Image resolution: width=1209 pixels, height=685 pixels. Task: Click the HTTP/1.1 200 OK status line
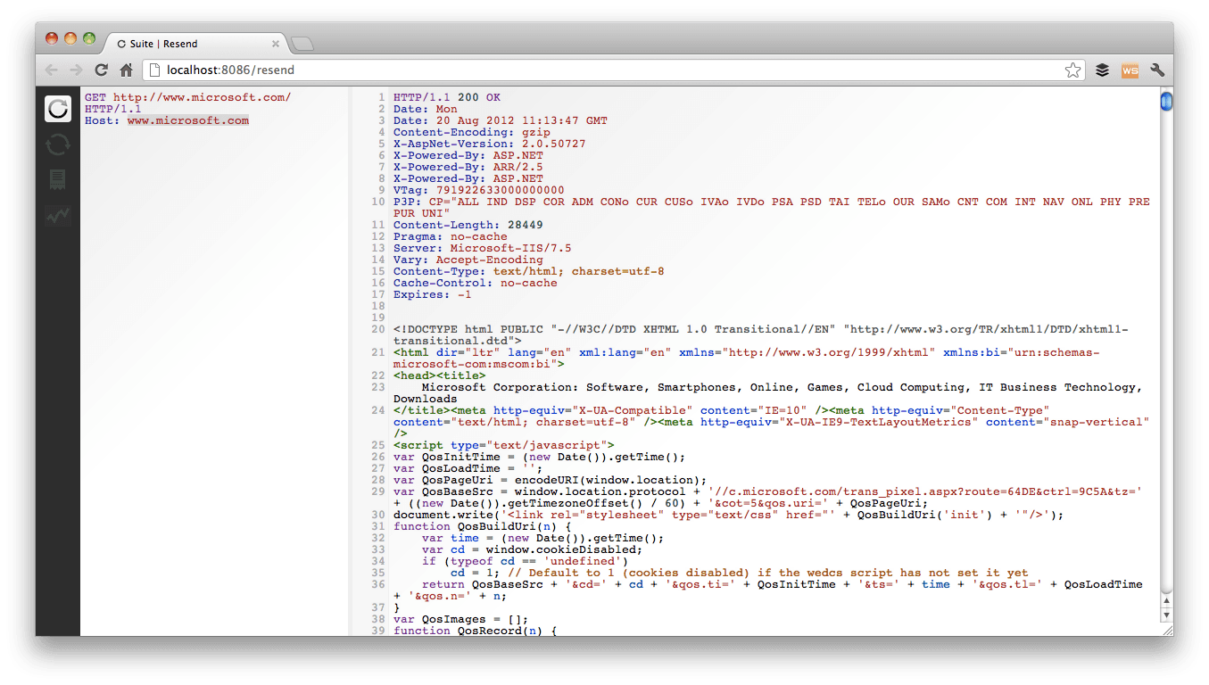click(x=447, y=97)
